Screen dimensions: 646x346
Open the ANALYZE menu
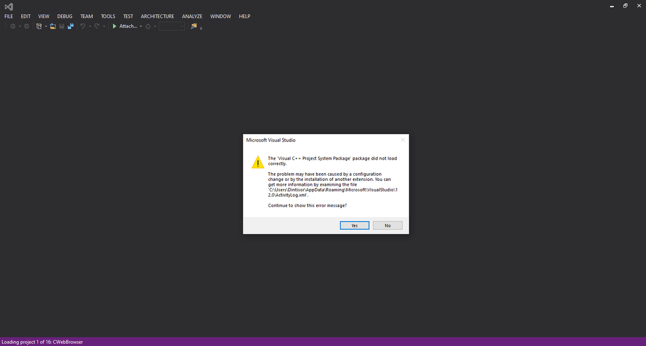192,16
